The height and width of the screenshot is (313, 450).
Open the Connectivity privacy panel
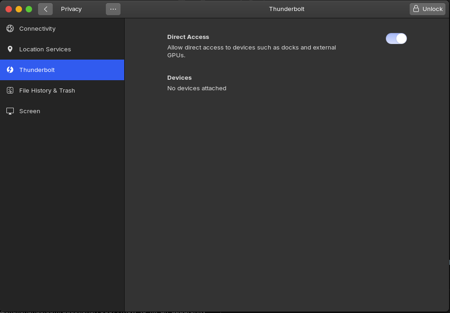62,29
